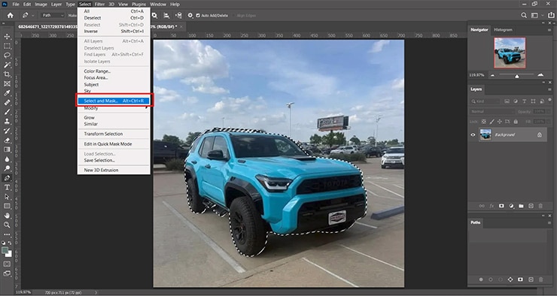Click Edit in Quick Mask Mode entry

coord(114,144)
